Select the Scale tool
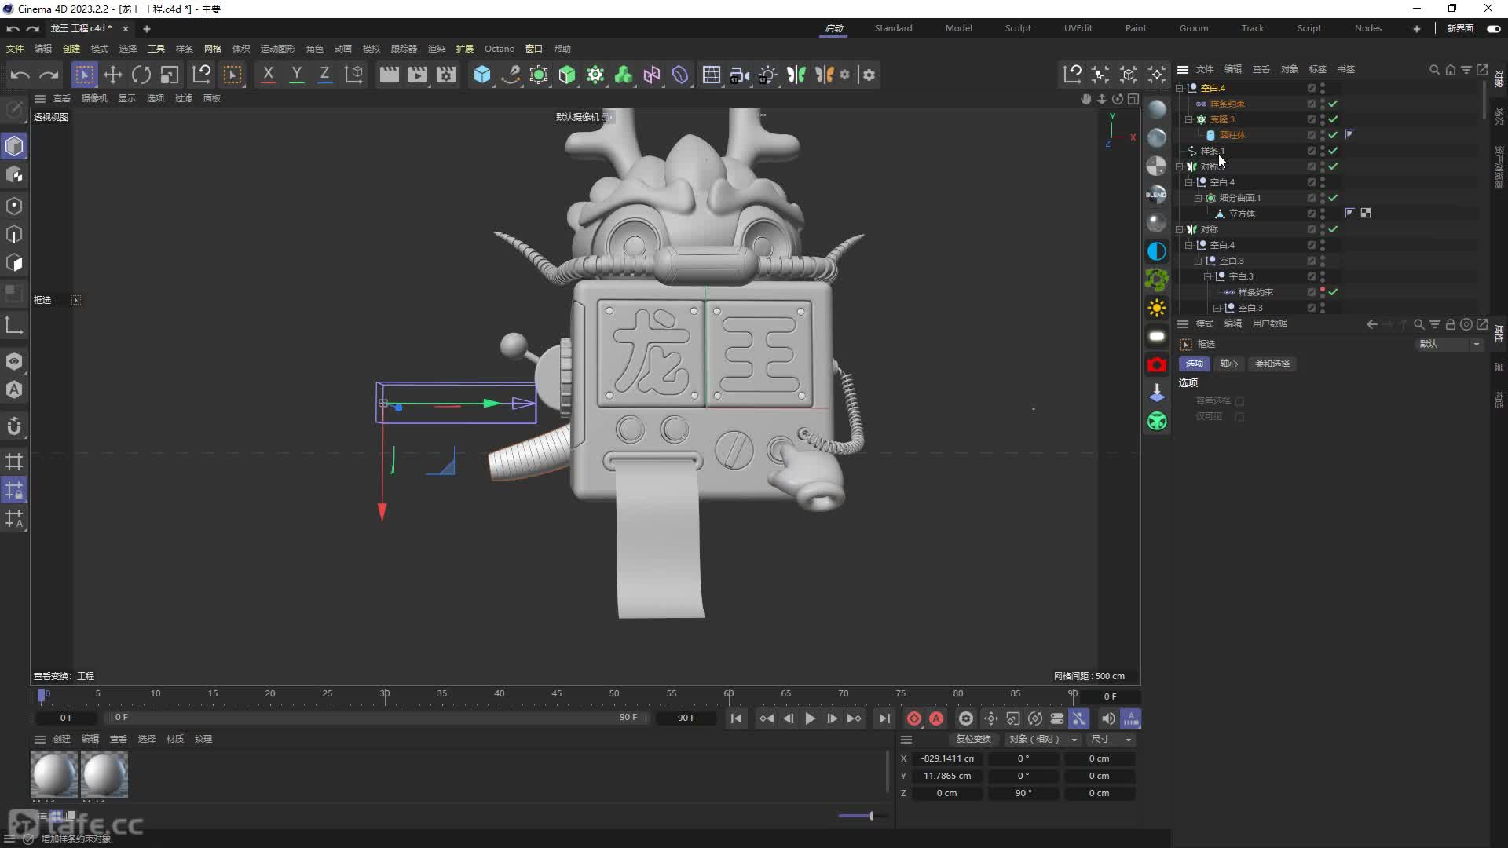 tap(170, 75)
